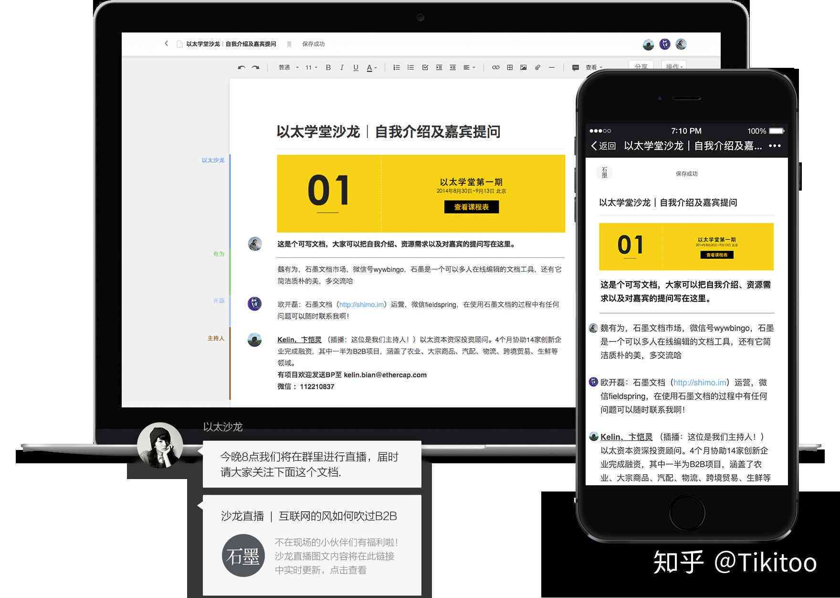Screen dimensions: 840x598
Task: Attach a file with the paperclip icon
Action: pyautogui.click(x=537, y=67)
